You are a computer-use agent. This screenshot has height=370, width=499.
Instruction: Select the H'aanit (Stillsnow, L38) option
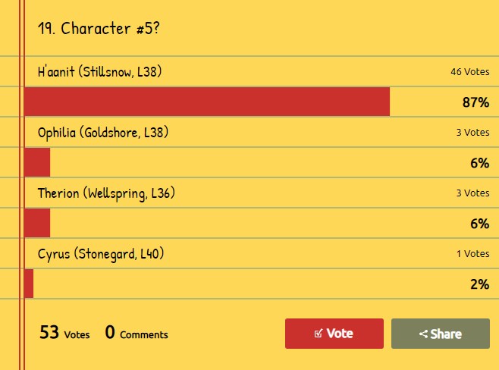click(x=99, y=71)
